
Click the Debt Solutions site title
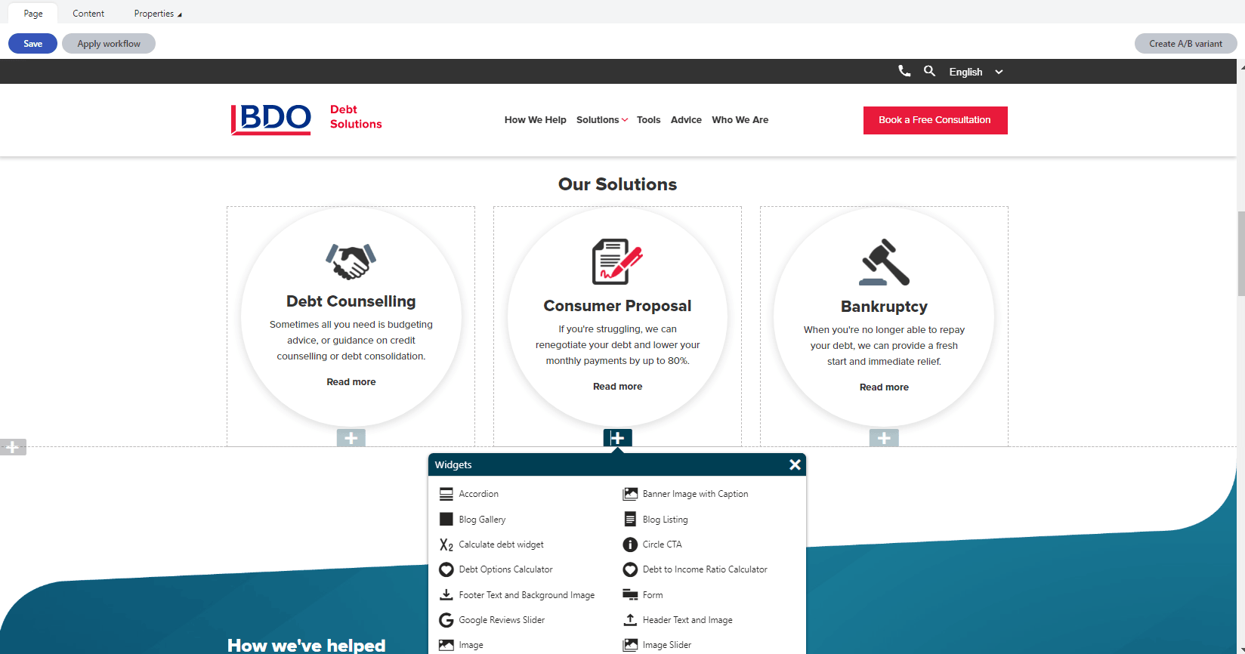[356, 116]
